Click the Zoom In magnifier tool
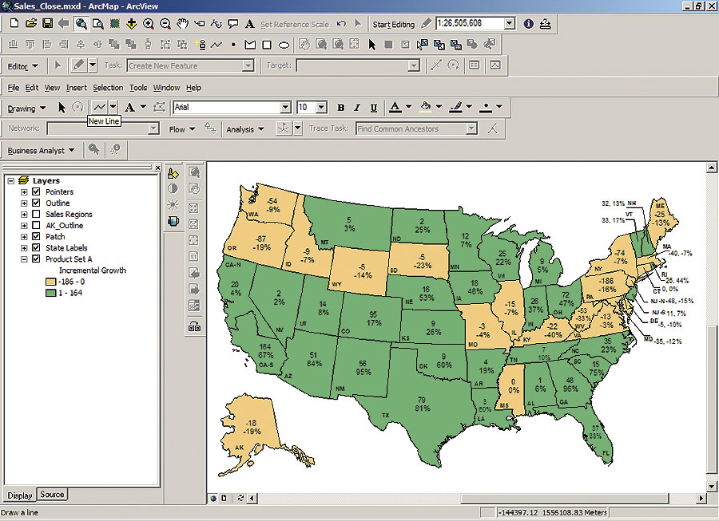719x521 pixels. click(x=149, y=24)
